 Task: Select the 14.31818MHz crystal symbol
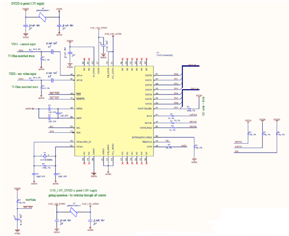(45, 156)
